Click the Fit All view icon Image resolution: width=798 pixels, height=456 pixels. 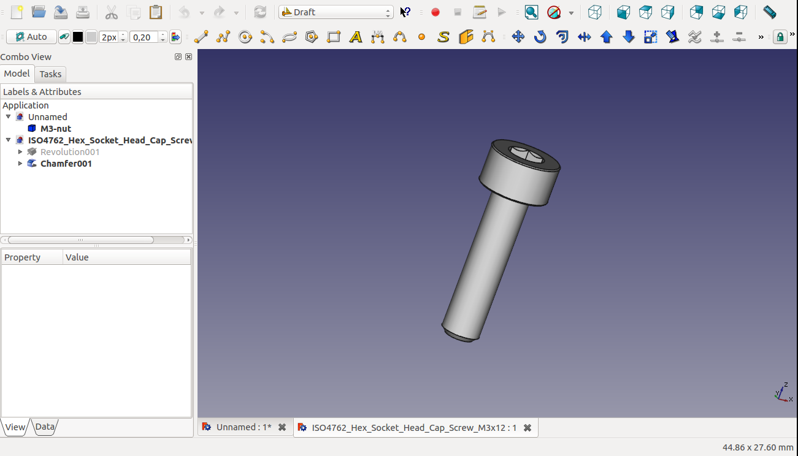[531, 12]
